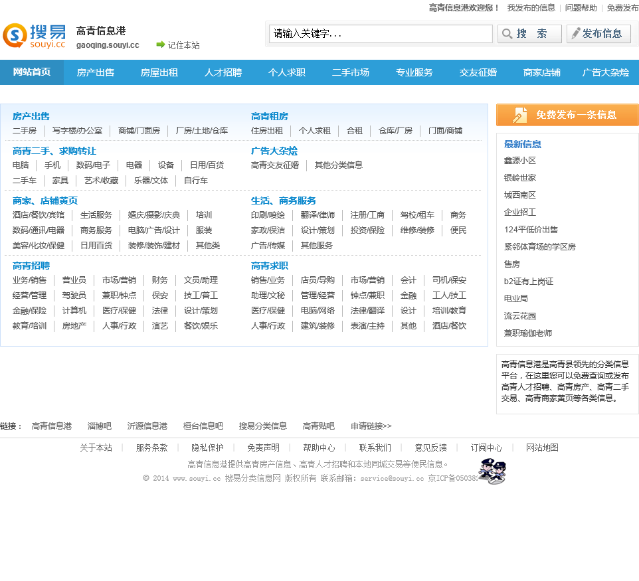Click the 搜索 search button
The width and height of the screenshot is (639, 581).
click(x=529, y=33)
